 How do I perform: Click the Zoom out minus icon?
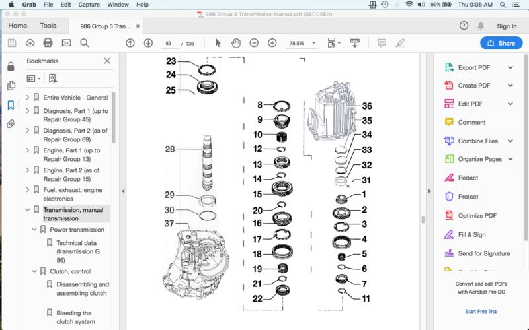click(254, 43)
